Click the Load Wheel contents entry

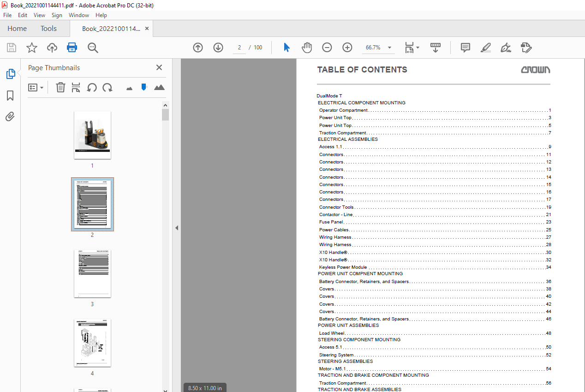pos(435,333)
